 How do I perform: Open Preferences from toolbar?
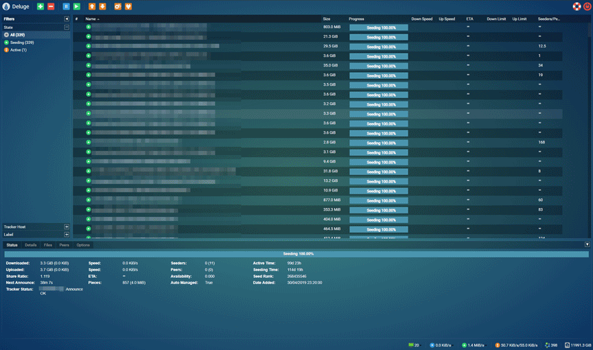[118, 6]
